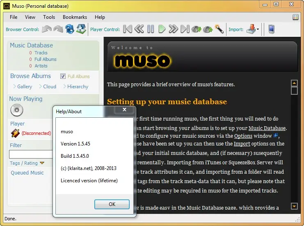Image resolution: width=304 pixels, height=226 pixels.
Task: Refresh the page with the blue reload icon
Action: pos(70,29)
